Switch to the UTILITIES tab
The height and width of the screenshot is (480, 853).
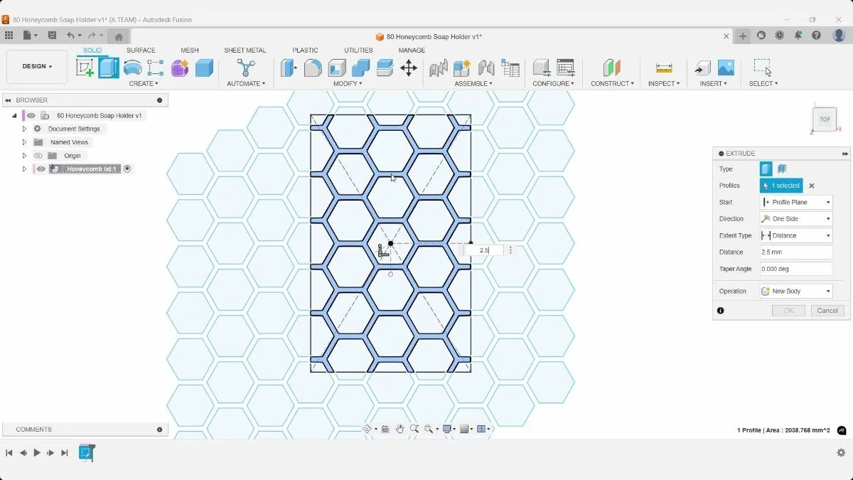point(358,50)
